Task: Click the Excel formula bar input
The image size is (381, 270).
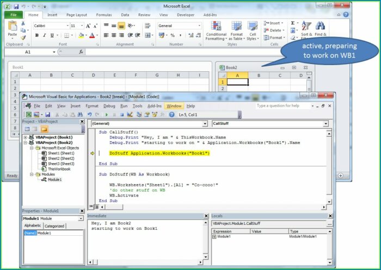Action: click(182, 52)
